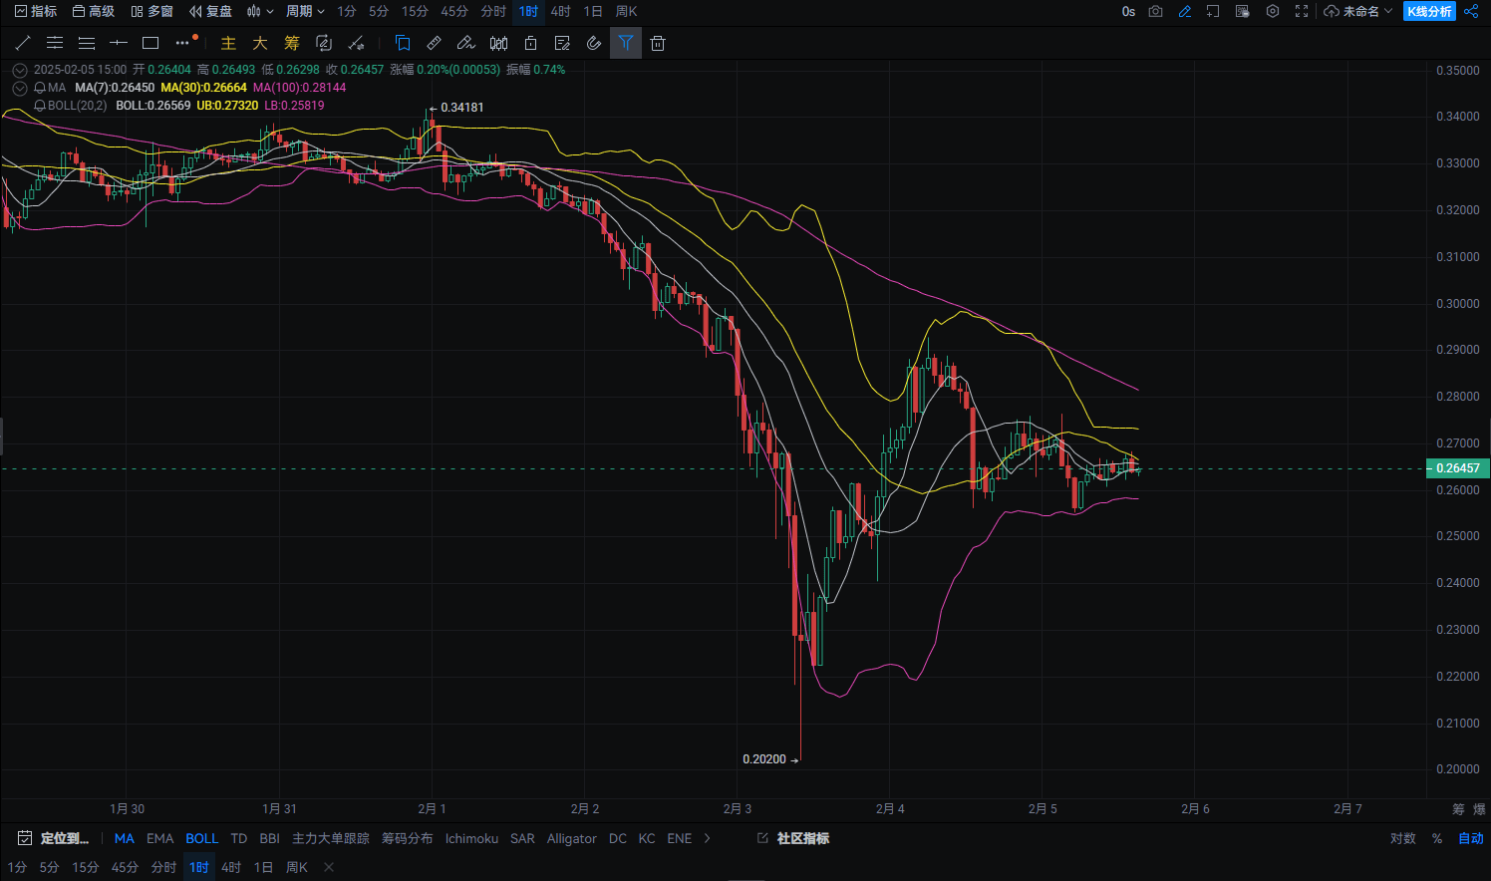Open the 复盘 replay mode
Screen dimensions: 1491x881
210,11
